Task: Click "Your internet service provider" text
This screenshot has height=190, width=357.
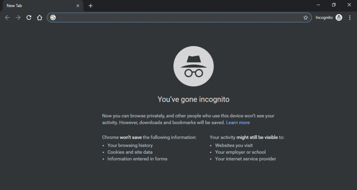Action: click(245, 159)
